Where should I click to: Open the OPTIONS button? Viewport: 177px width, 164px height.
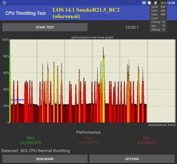(x=132, y=159)
